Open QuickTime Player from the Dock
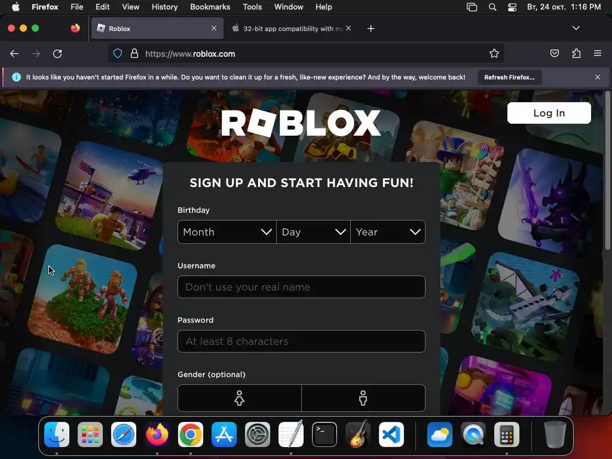This screenshot has height=459, width=612. point(473,434)
